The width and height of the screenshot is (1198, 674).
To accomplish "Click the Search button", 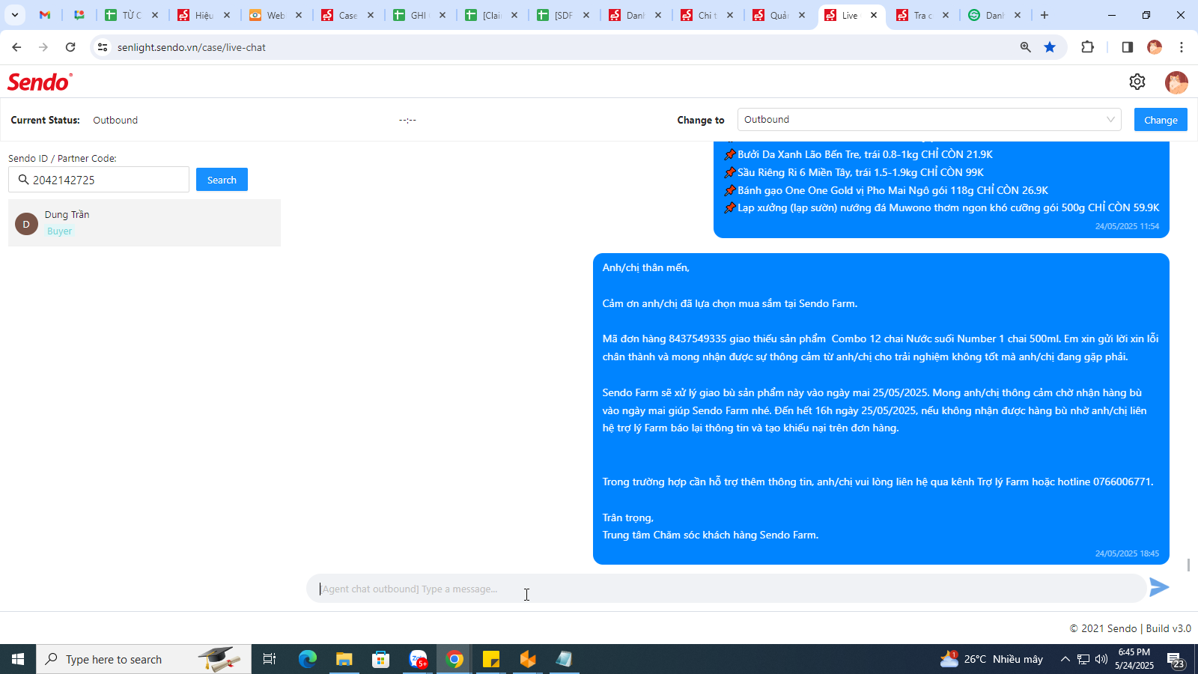I will click(222, 180).
